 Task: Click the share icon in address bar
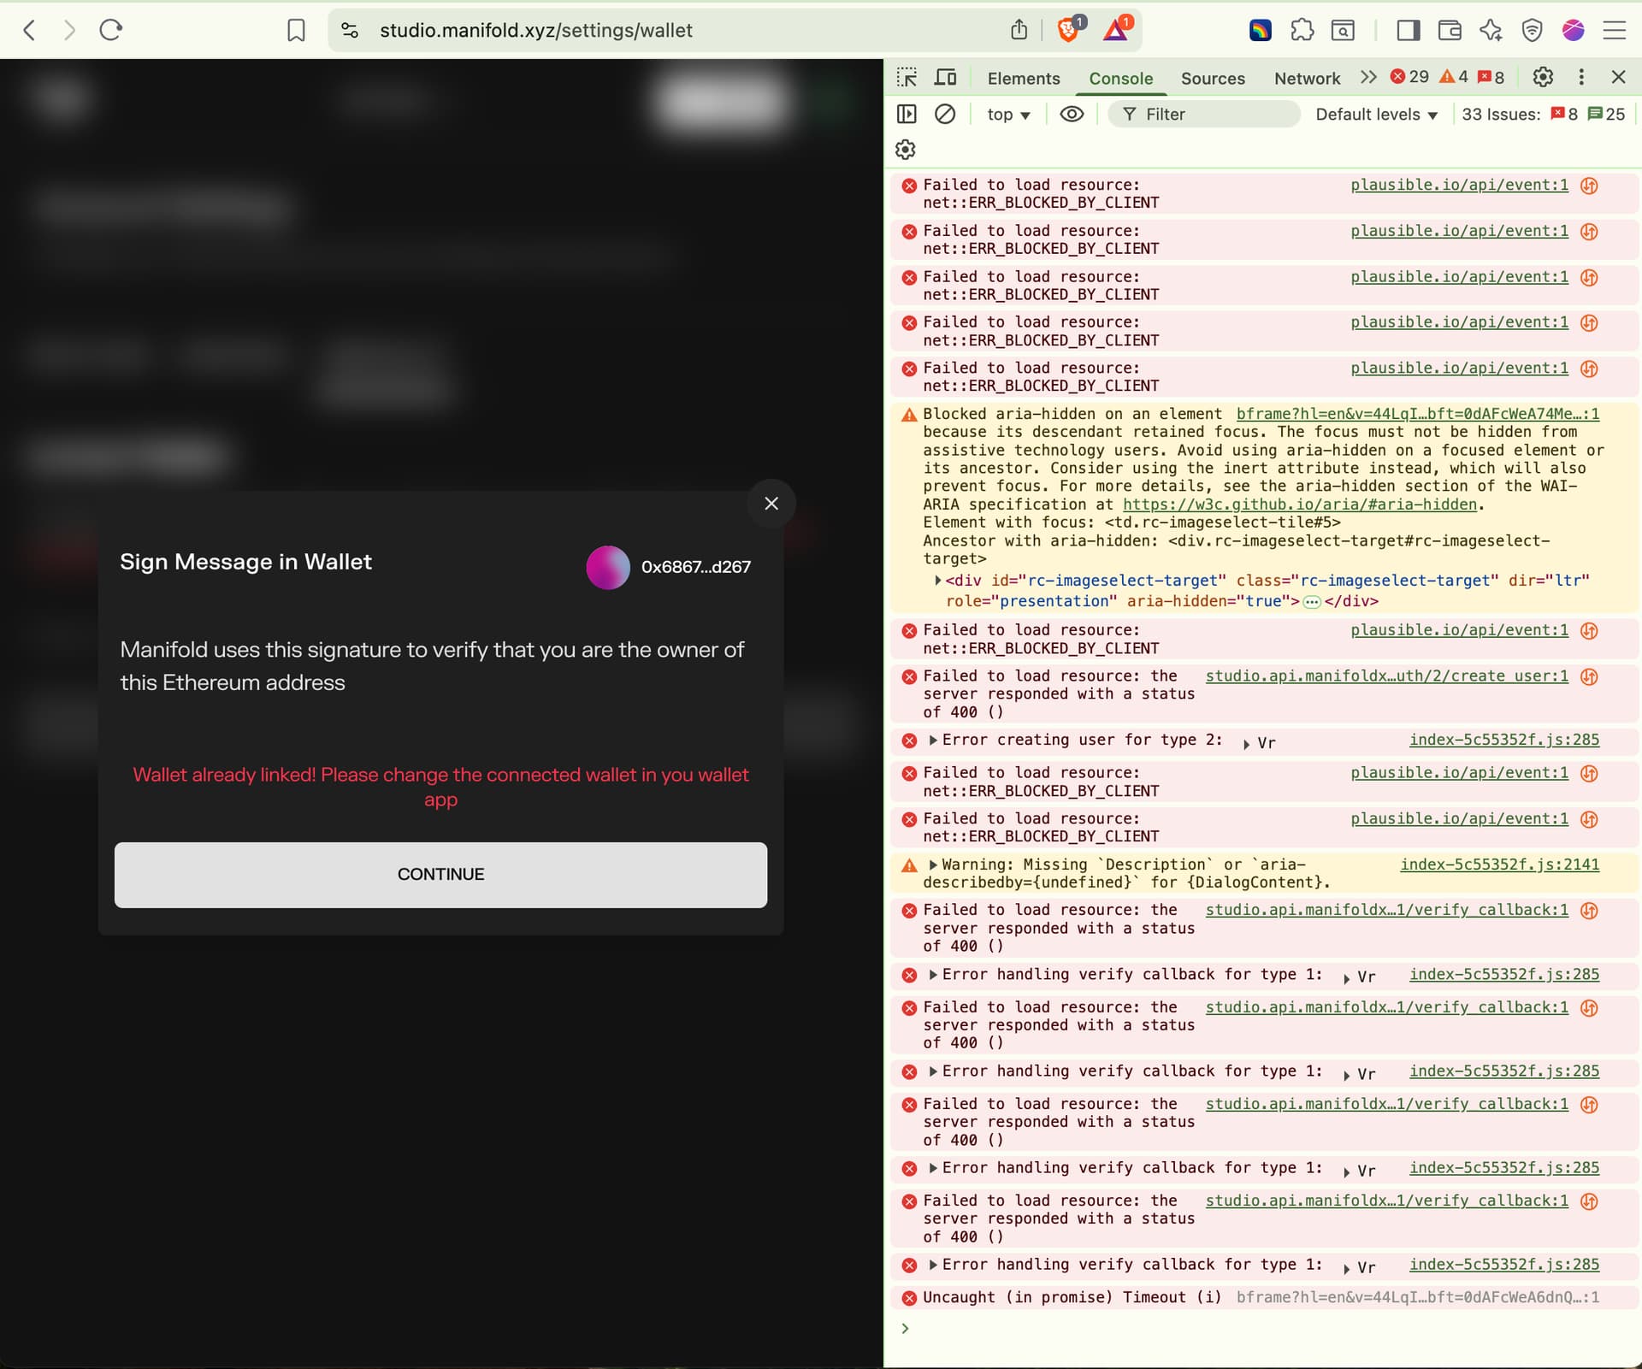(x=1019, y=31)
